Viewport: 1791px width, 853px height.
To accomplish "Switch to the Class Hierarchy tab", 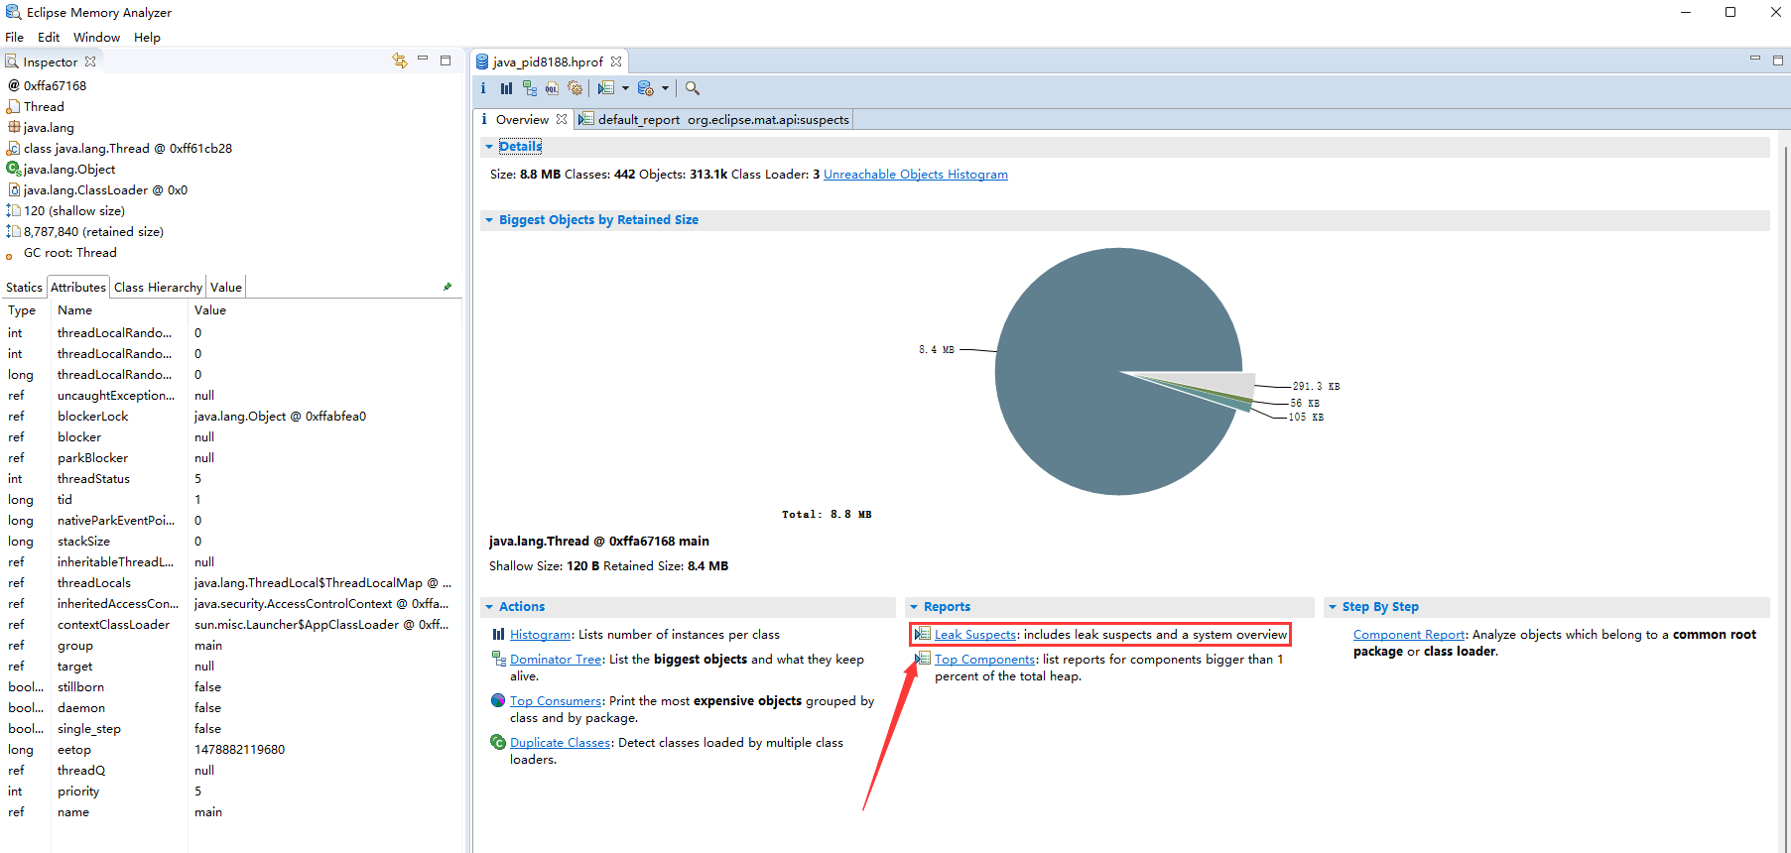I will pyautogui.click(x=158, y=287).
